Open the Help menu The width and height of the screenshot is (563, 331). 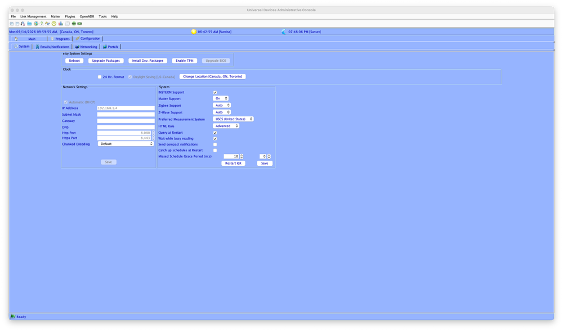point(114,16)
